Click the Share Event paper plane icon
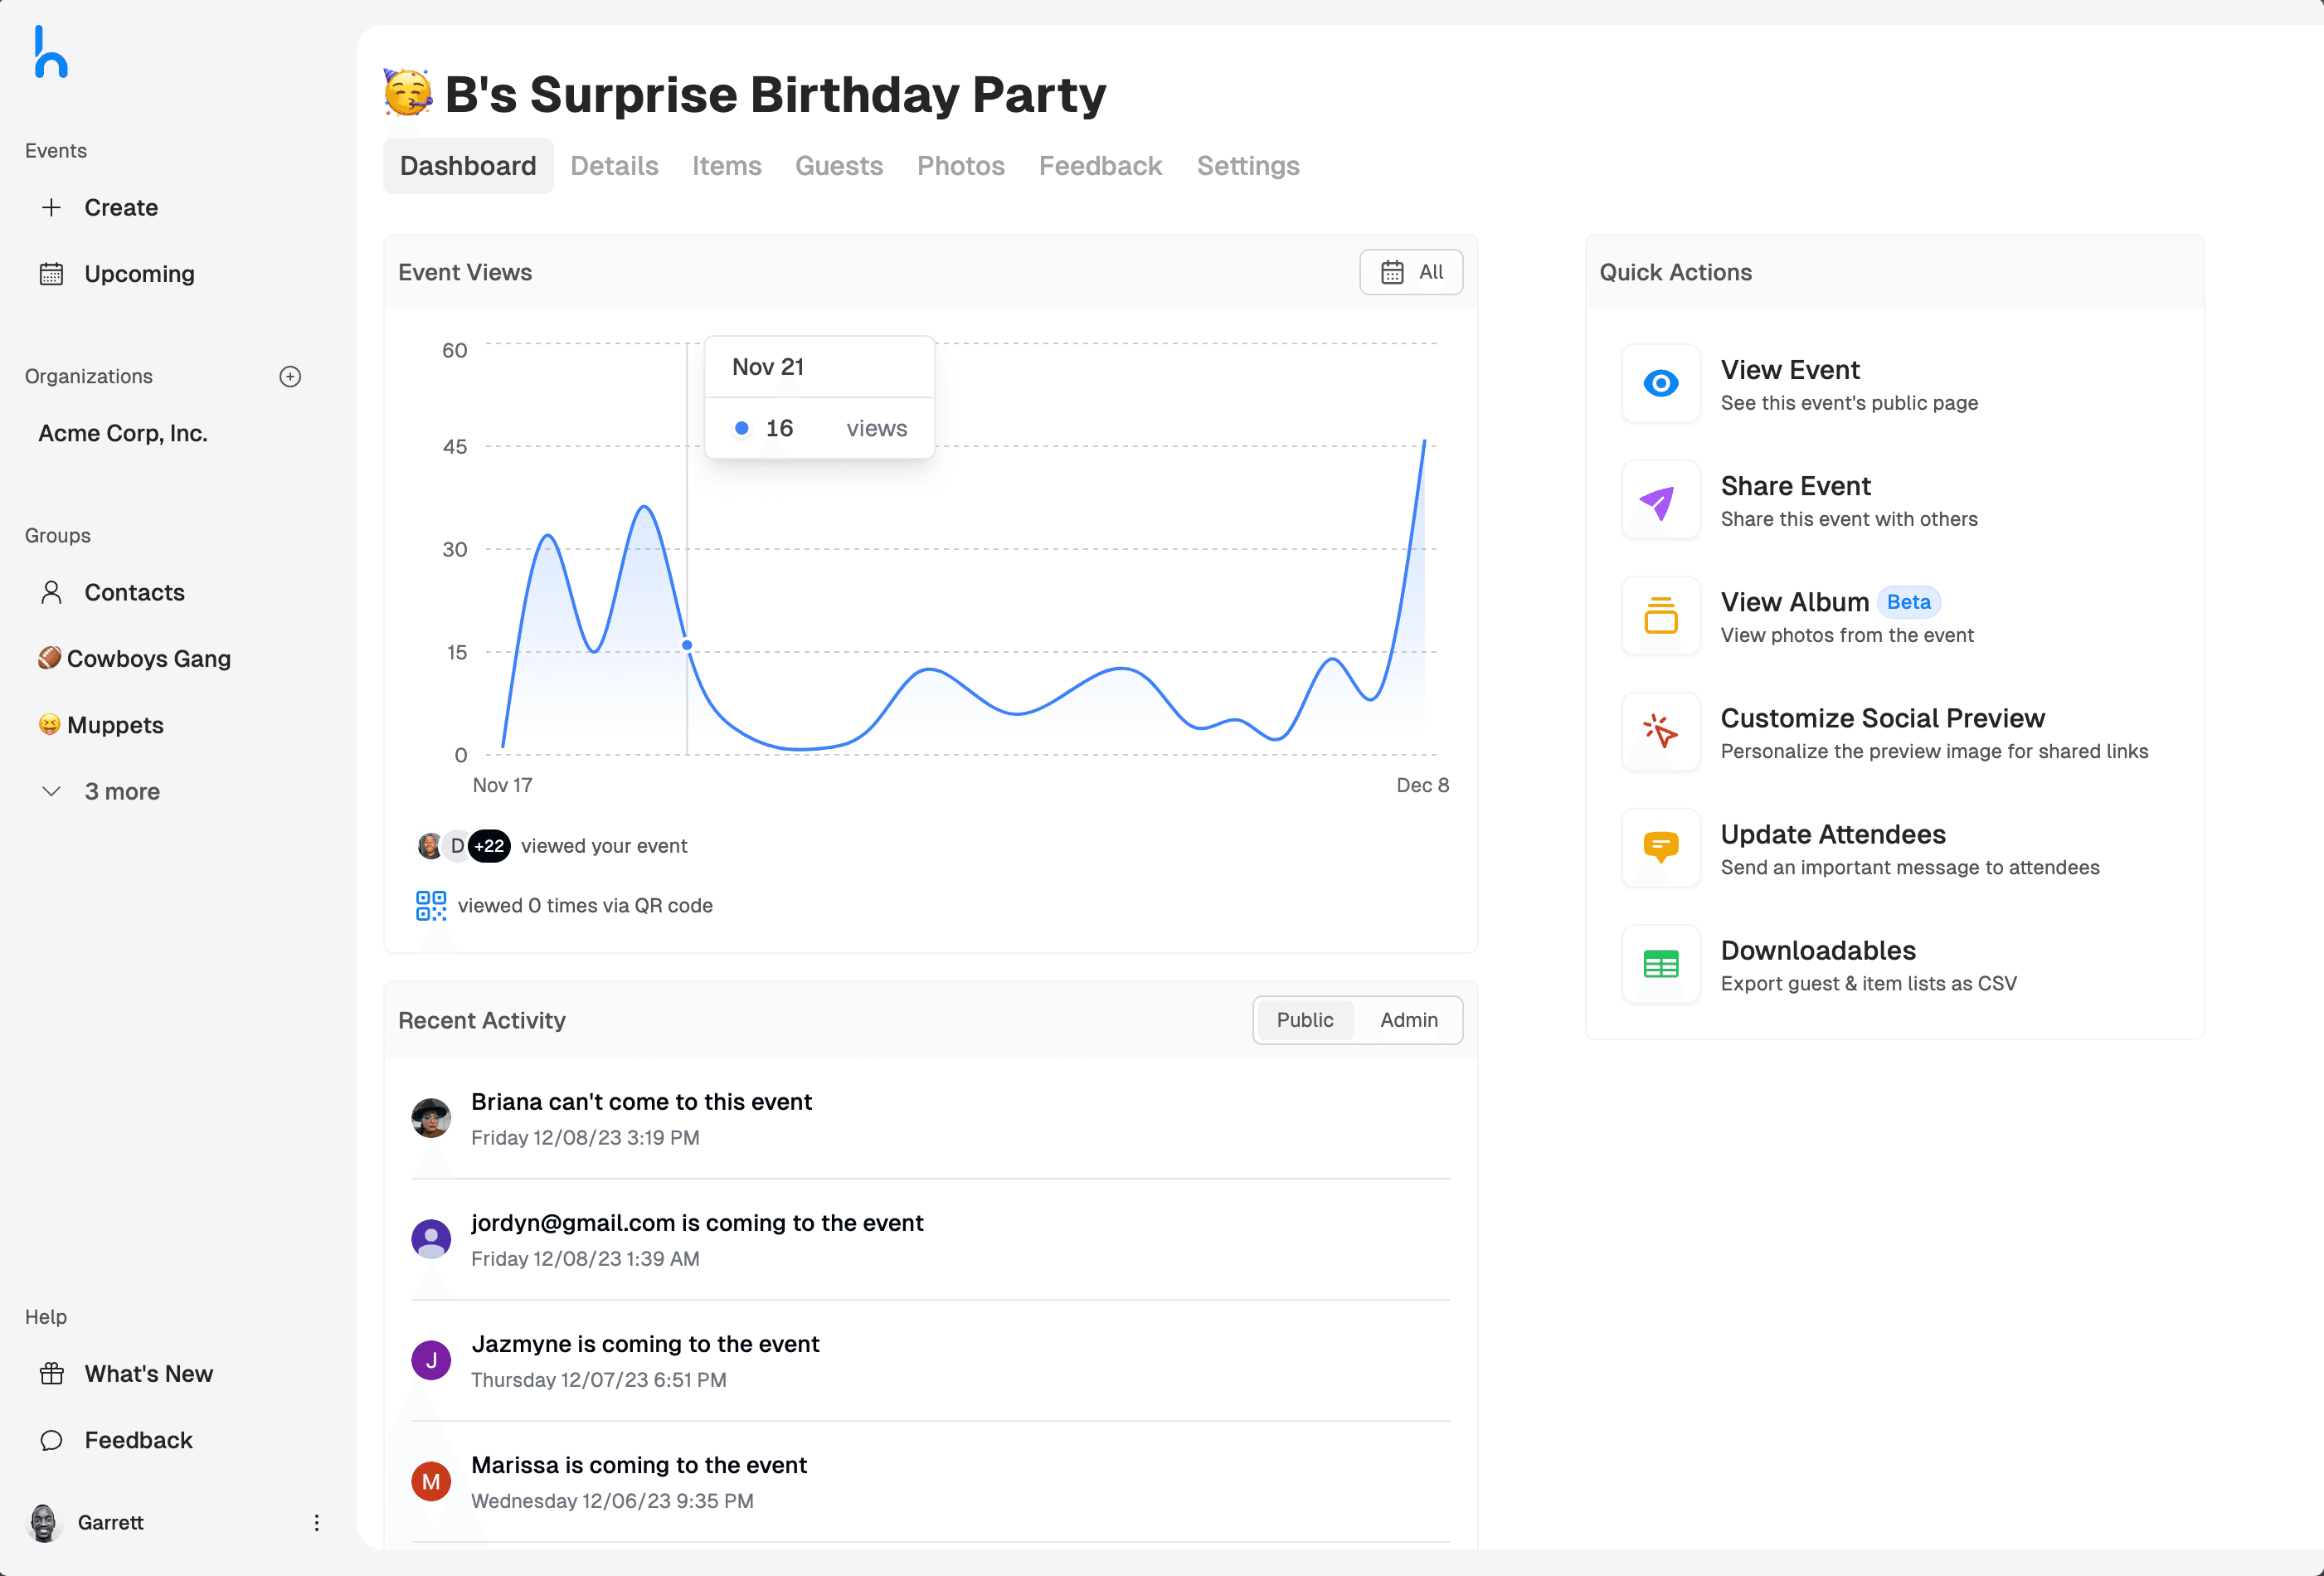 tap(1660, 500)
